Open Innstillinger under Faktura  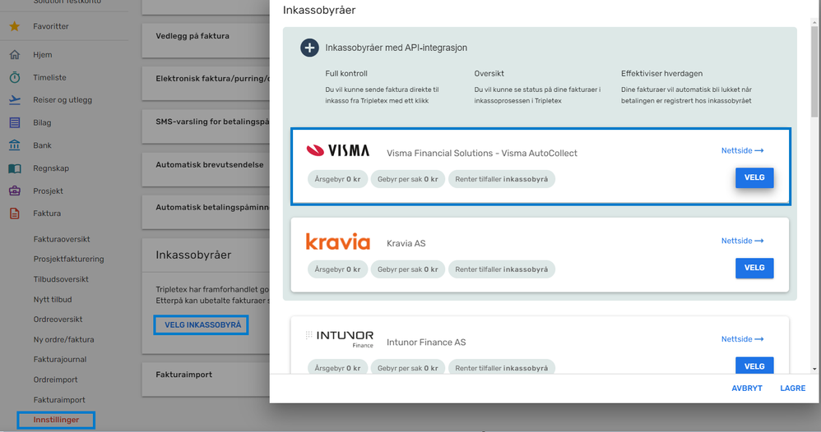pos(56,420)
